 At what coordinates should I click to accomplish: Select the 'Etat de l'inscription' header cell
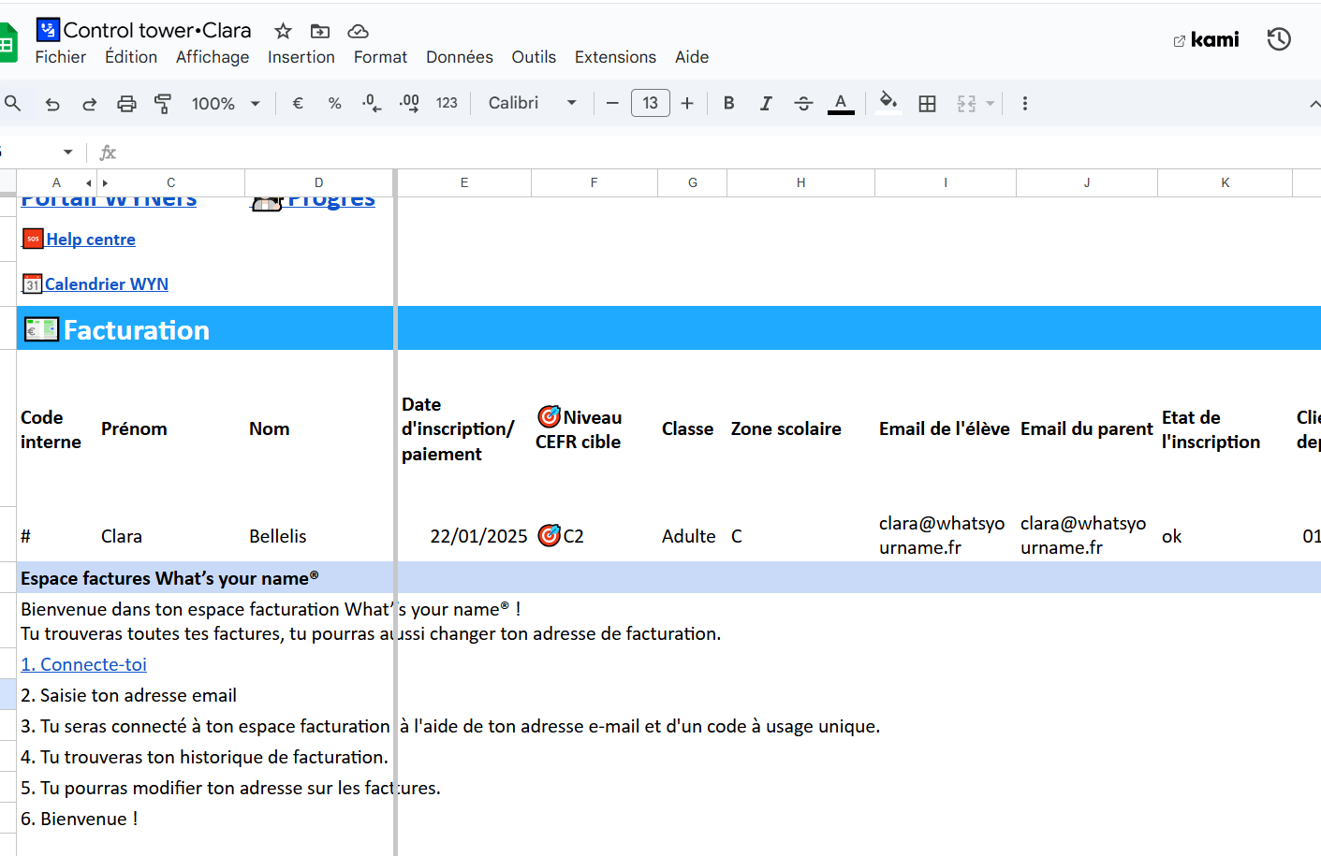1225,429
